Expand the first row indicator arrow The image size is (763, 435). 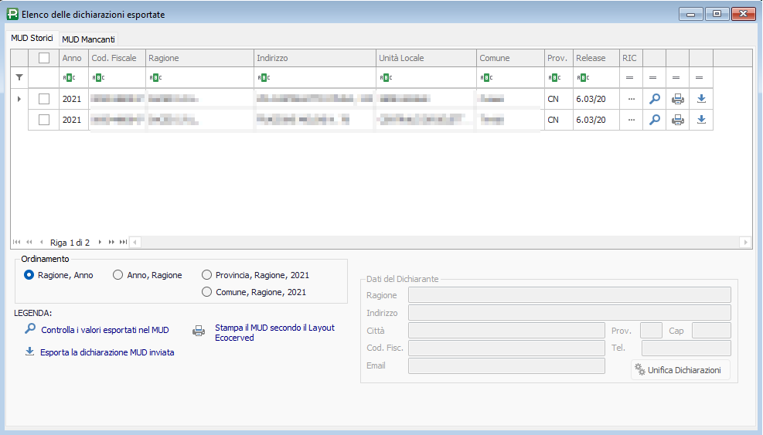(19, 99)
